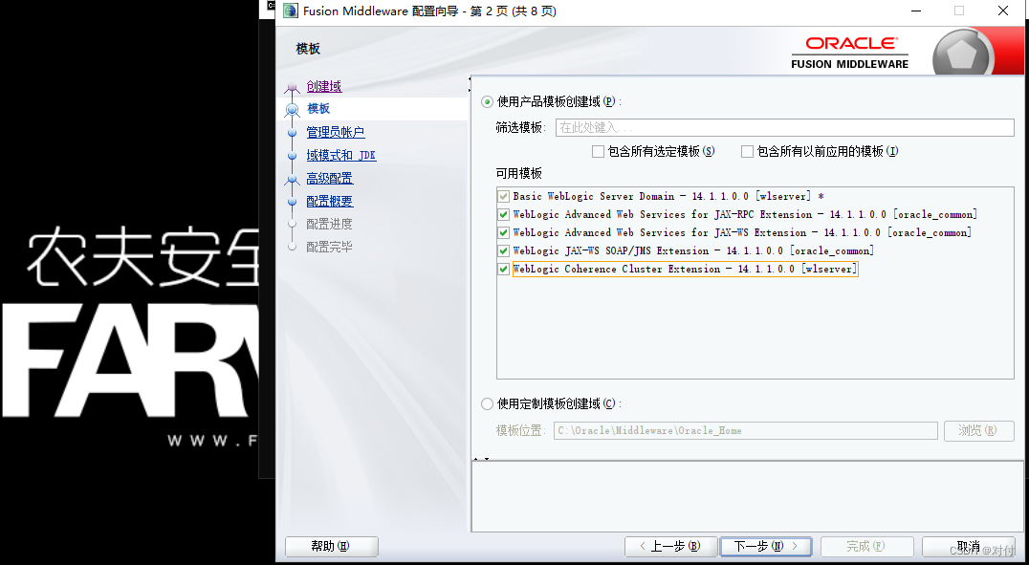Image resolution: width=1029 pixels, height=565 pixels.
Task: Open the 域模式和 JDK step
Action: coord(341,155)
